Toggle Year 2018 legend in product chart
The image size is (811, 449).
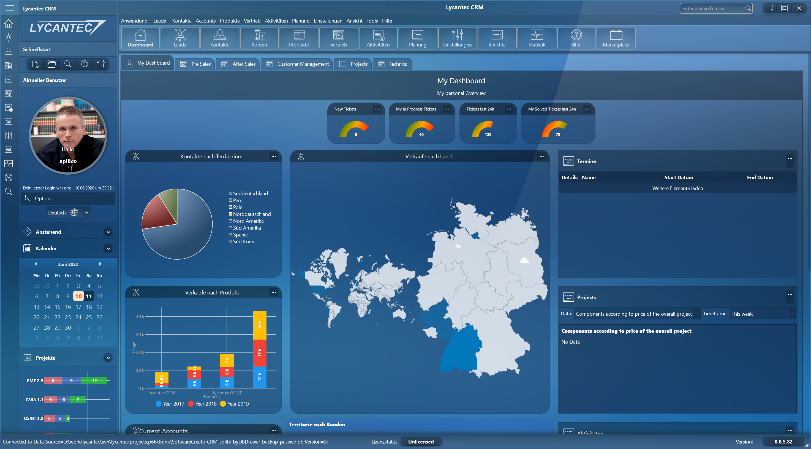pos(202,404)
